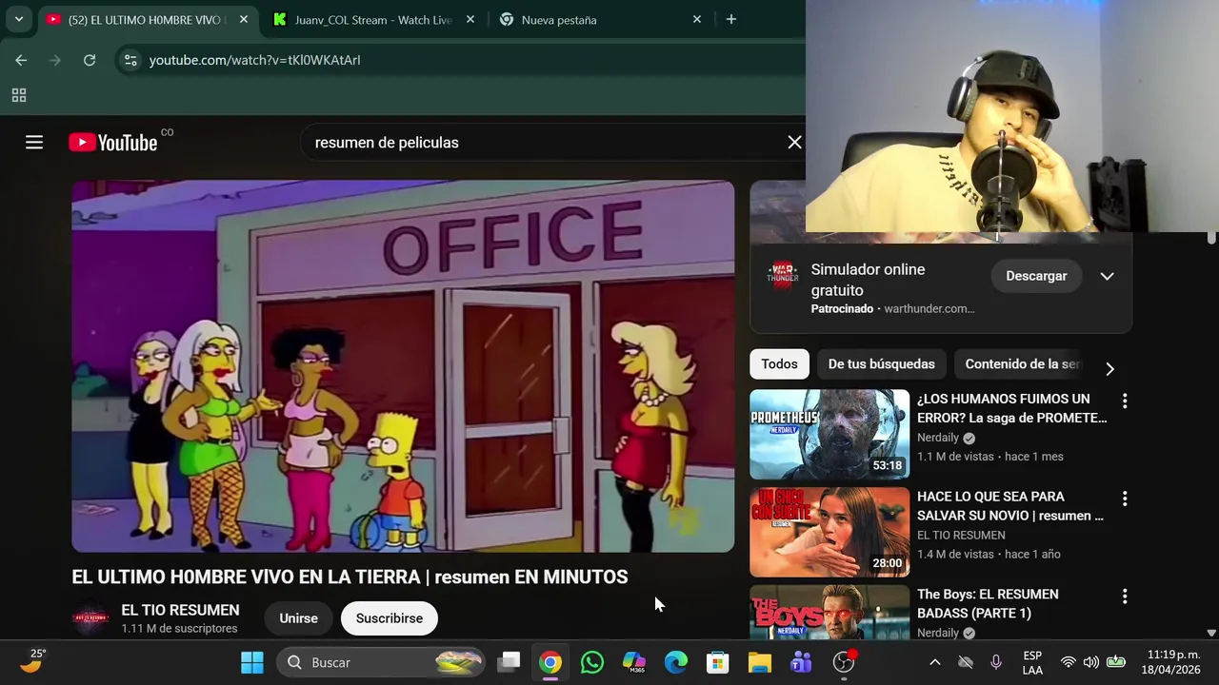
Task: Open the YouTube hamburger guide menu
Action: 34,143
